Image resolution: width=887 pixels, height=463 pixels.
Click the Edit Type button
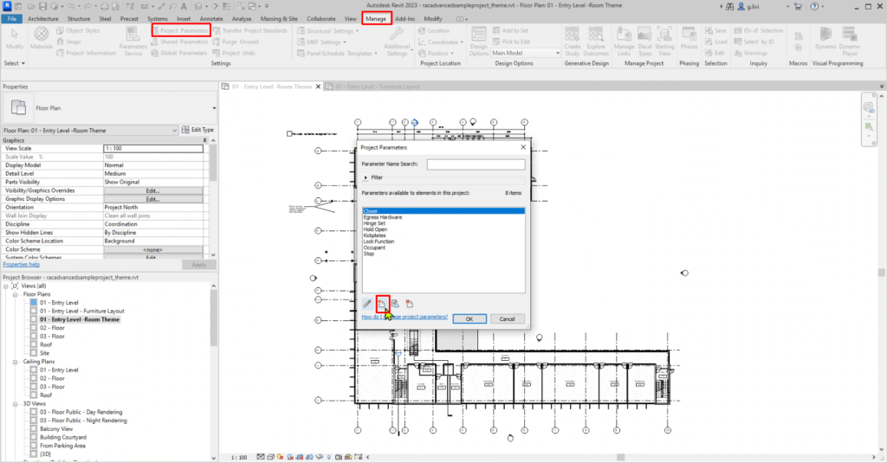(198, 130)
